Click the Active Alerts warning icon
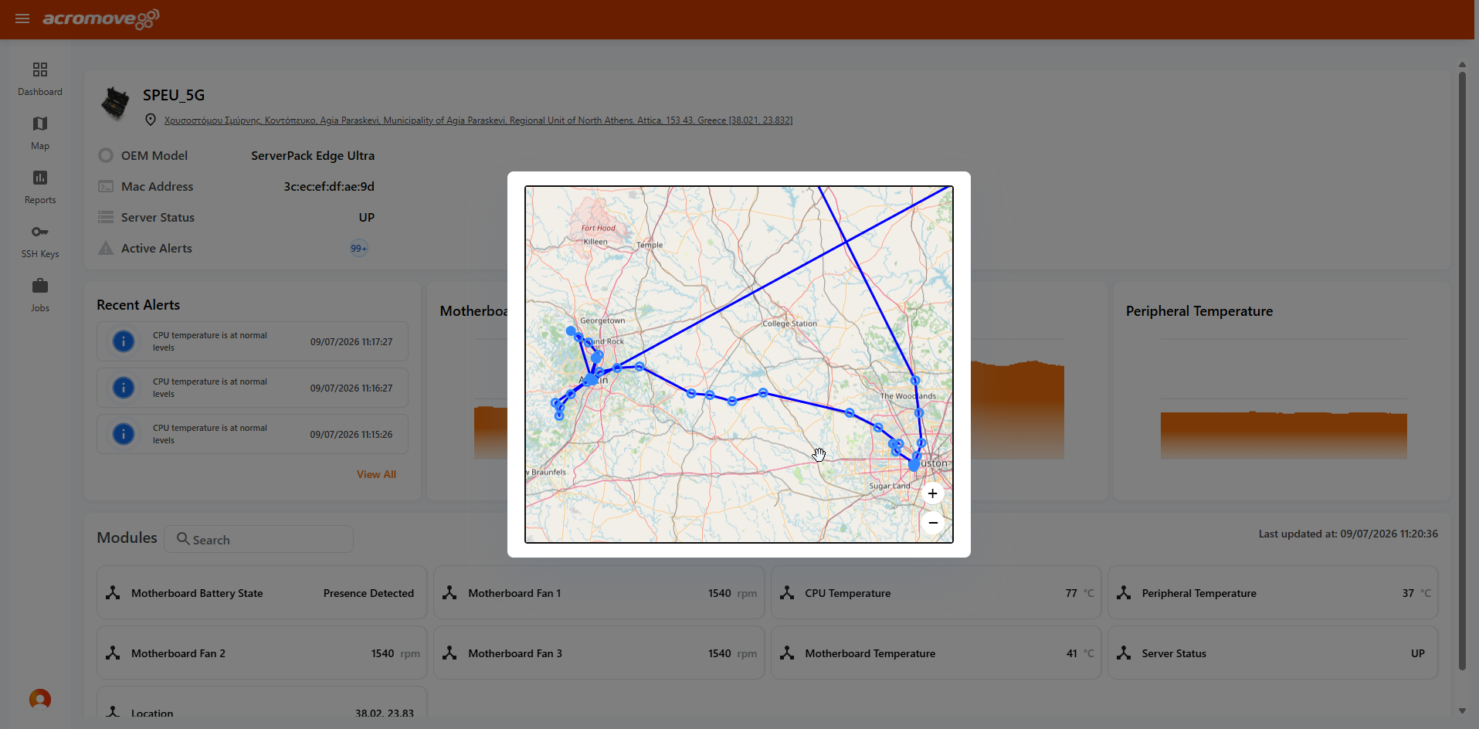This screenshot has width=1479, height=729. coord(106,248)
